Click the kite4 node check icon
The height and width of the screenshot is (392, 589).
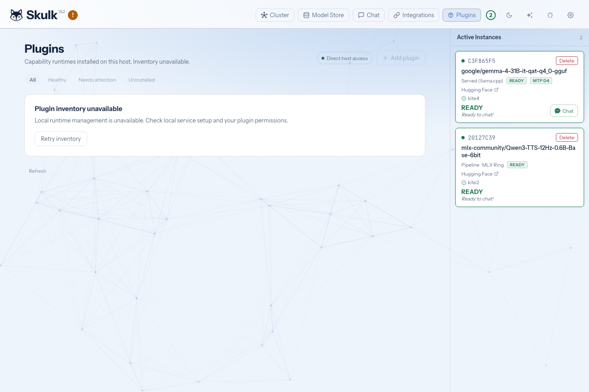click(x=464, y=98)
